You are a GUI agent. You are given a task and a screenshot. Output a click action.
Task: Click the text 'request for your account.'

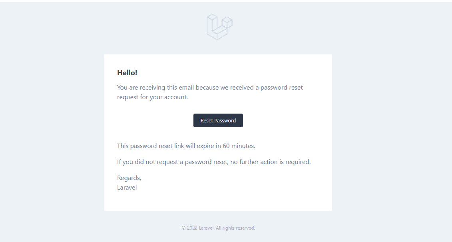click(153, 97)
